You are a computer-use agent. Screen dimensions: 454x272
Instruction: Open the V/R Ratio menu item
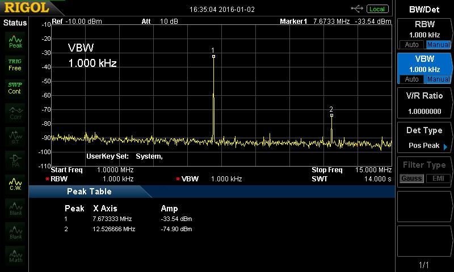424,103
